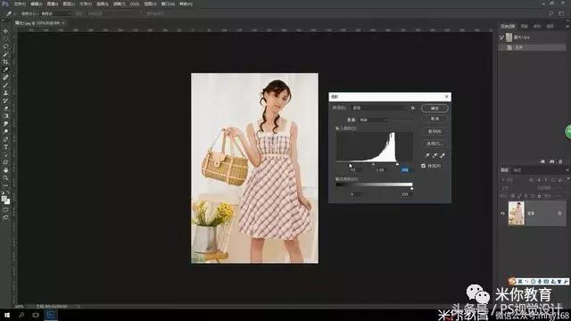
Task: Select the Gradient tool
Action: (5, 116)
